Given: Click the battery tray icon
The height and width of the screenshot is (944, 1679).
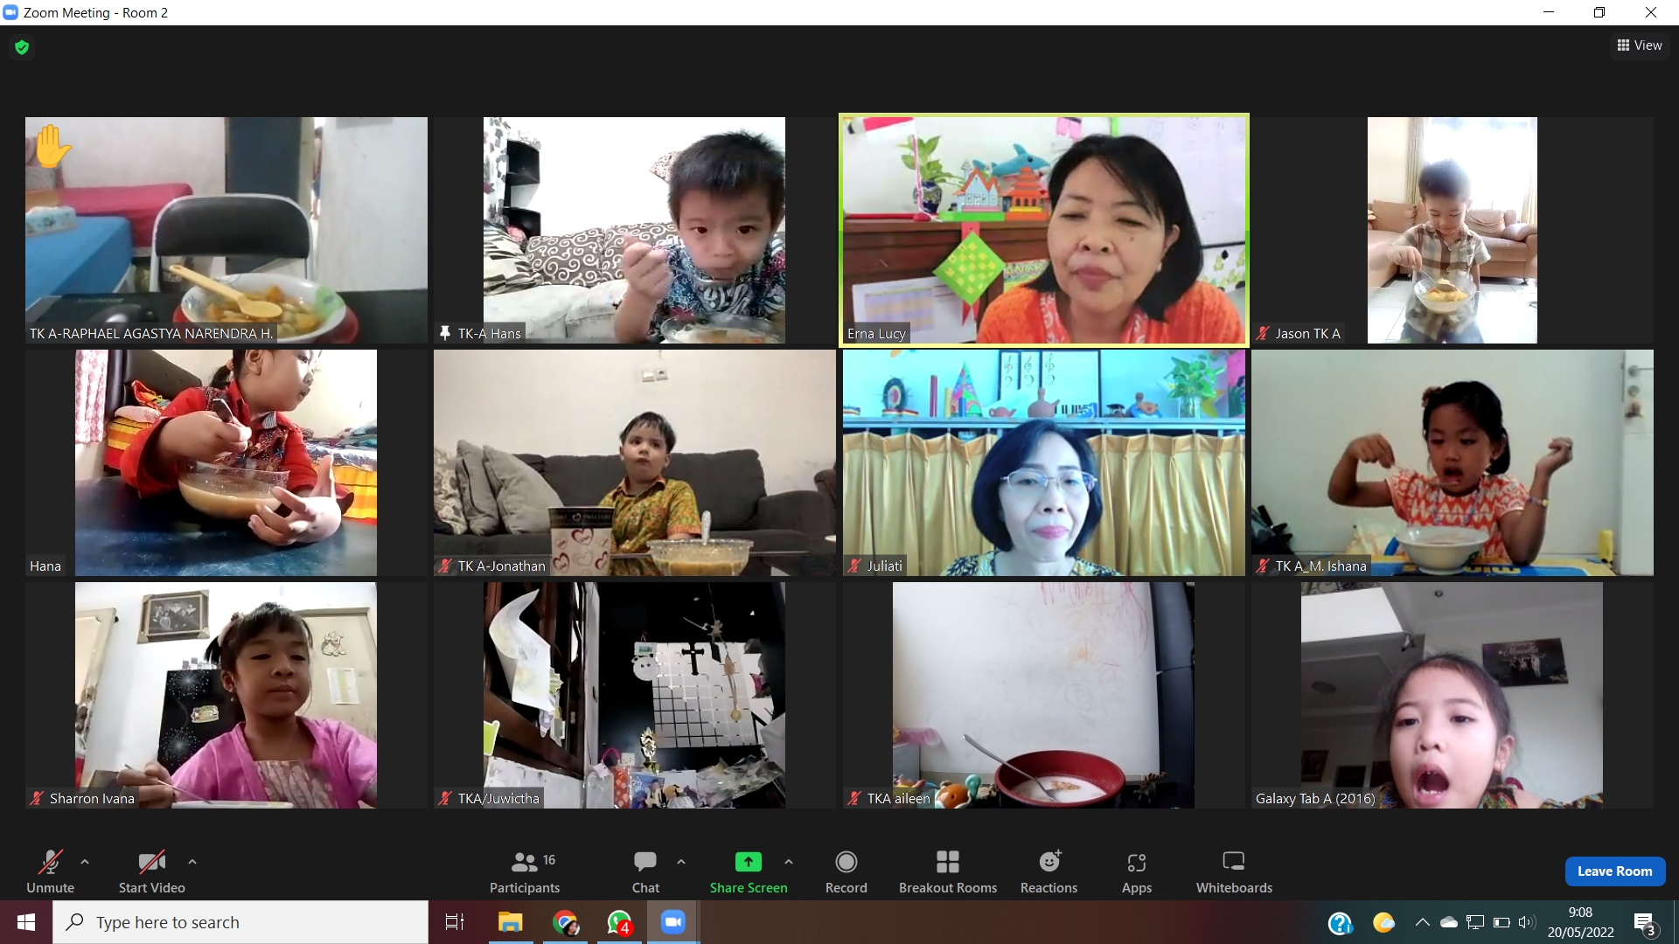Looking at the screenshot, I should click(x=1501, y=922).
